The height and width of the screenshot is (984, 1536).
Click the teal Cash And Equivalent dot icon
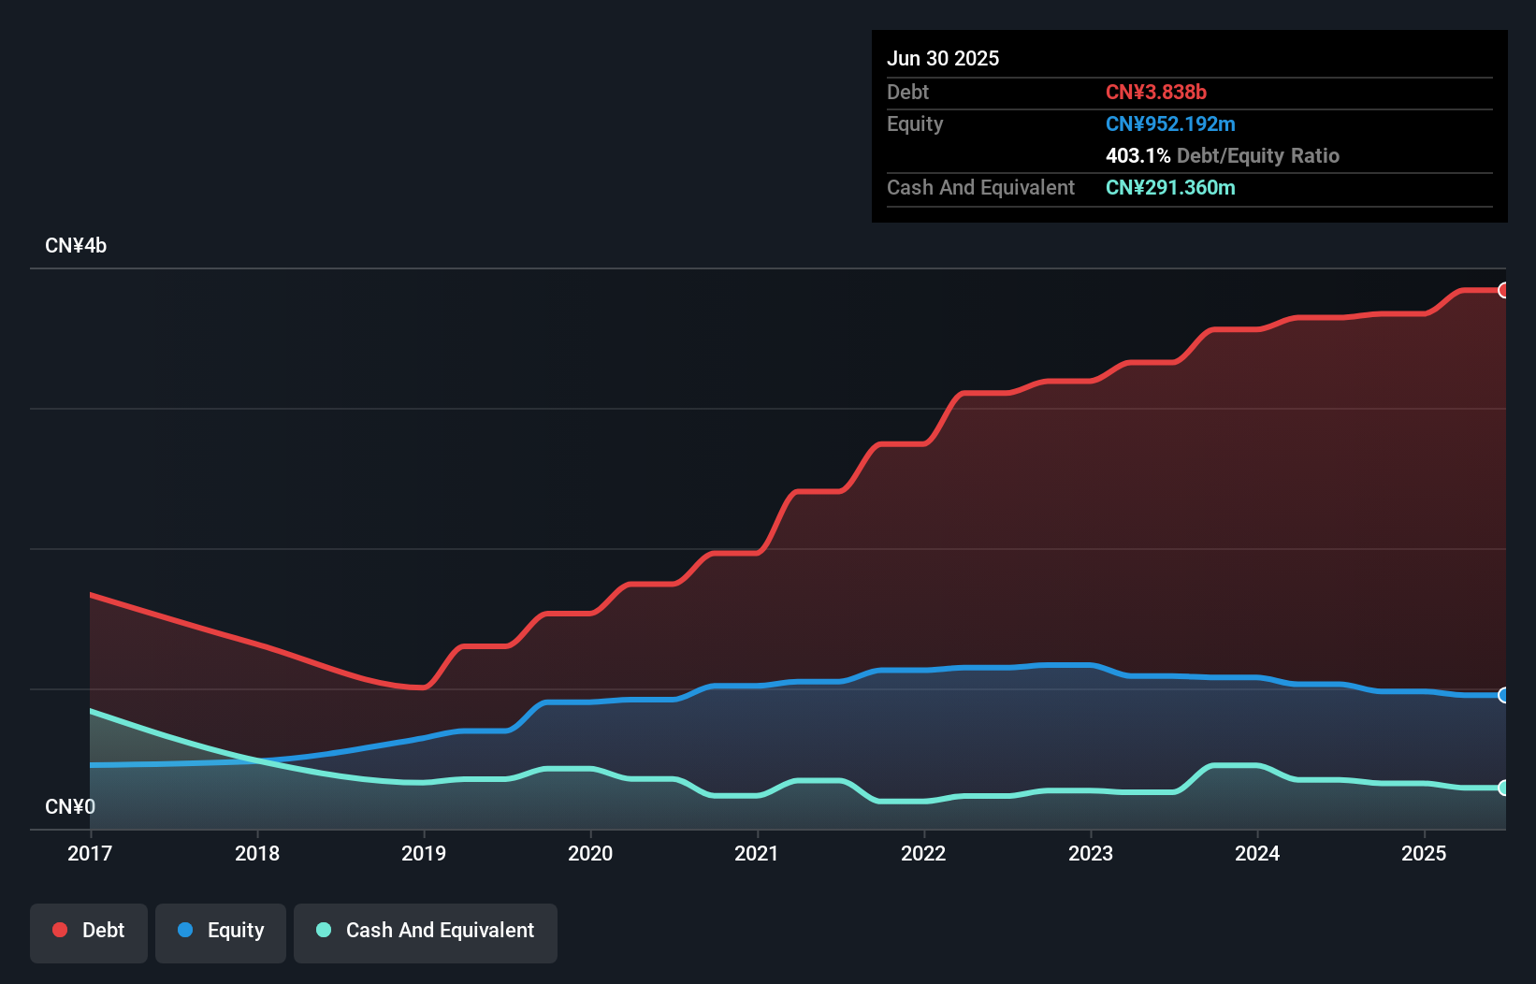322,931
